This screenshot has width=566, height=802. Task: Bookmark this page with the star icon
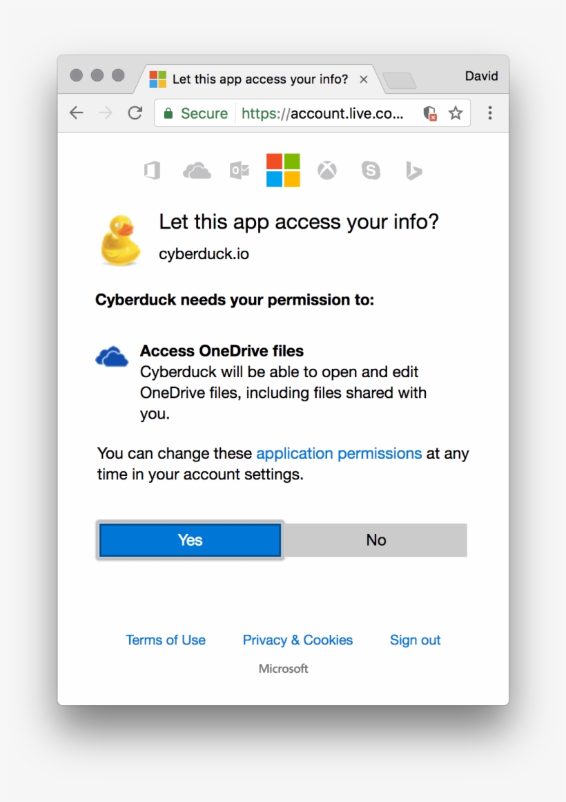click(x=456, y=113)
